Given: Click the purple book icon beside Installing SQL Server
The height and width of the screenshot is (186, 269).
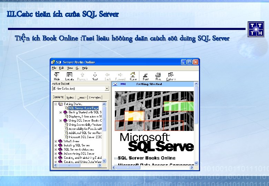Looking at the screenshot, I should tap(60, 145).
